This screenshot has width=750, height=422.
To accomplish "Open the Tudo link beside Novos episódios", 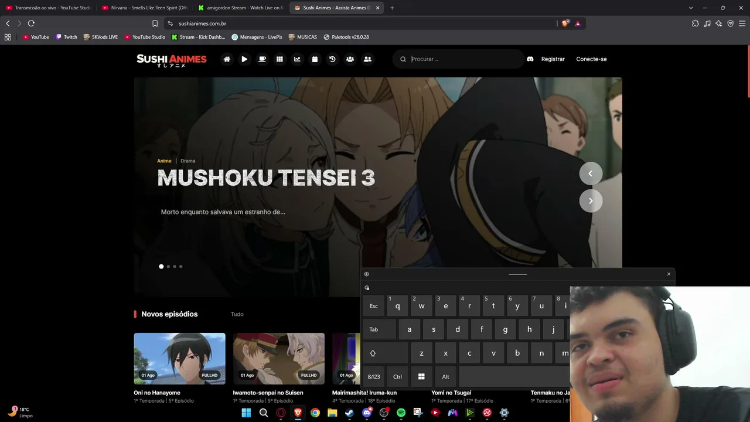I will tap(237, 314).
